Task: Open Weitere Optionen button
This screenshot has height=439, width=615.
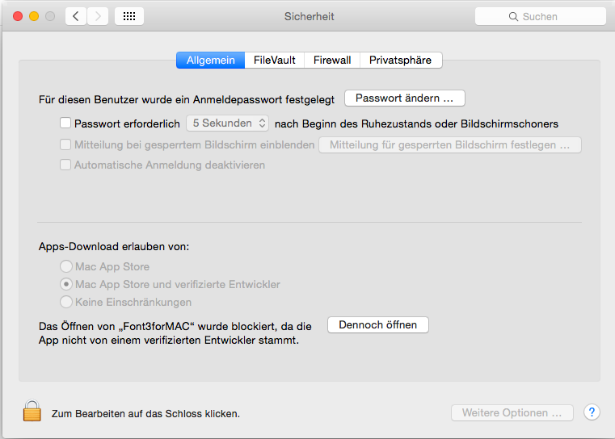Action: click(512, 412)
